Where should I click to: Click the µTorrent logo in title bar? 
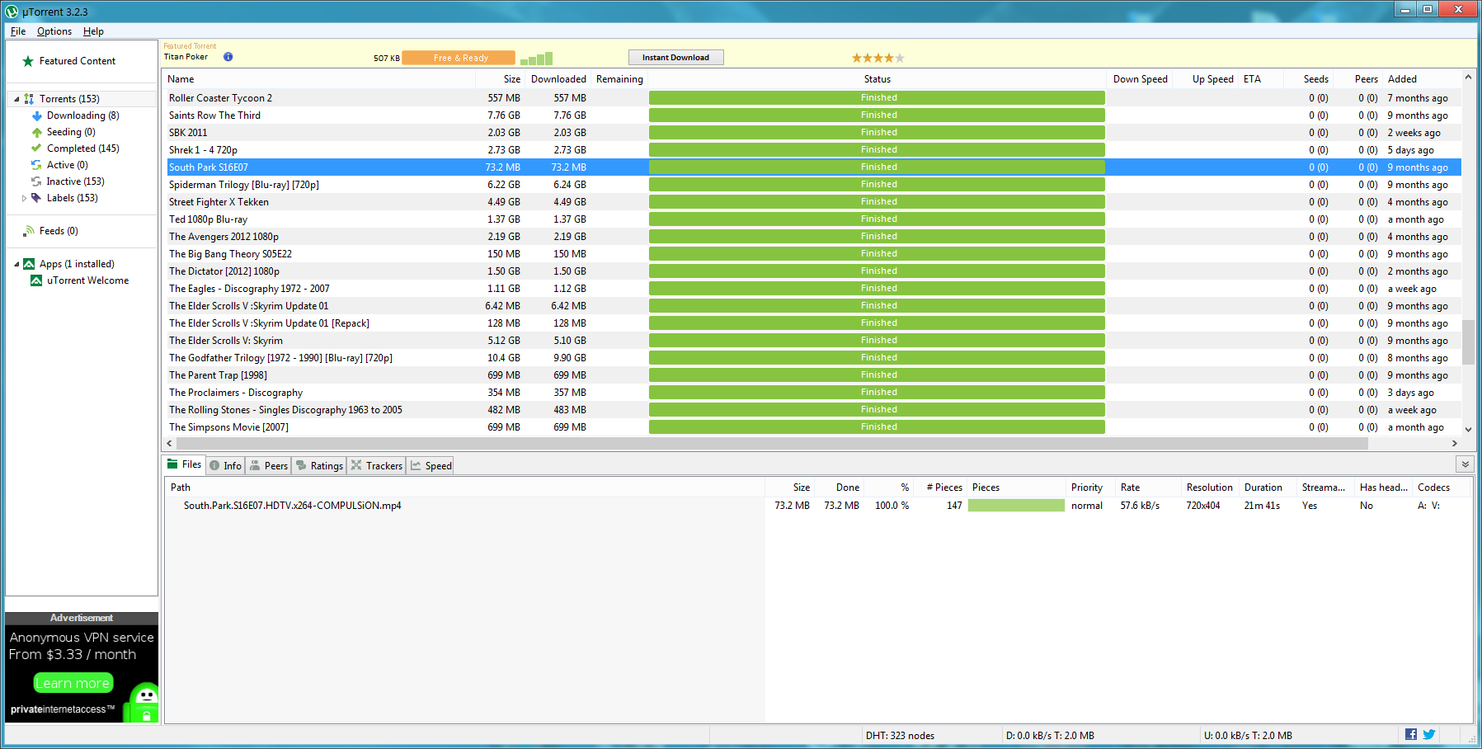12,12
